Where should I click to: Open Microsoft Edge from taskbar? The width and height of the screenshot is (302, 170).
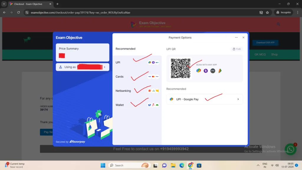point(182,165)
